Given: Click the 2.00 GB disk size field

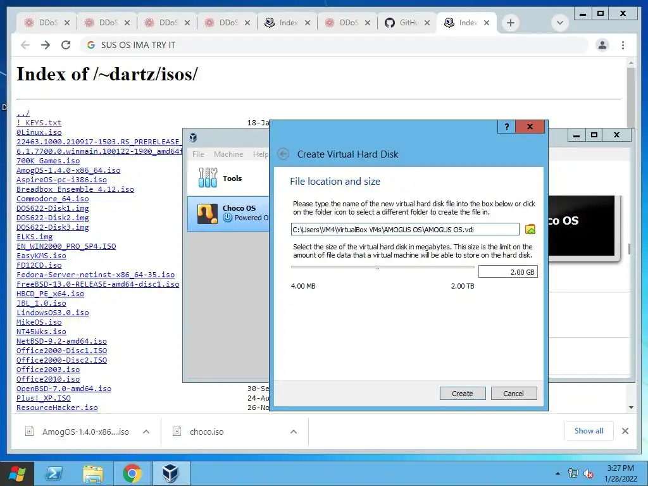Looking at the screenshot, I should (508, 272).
